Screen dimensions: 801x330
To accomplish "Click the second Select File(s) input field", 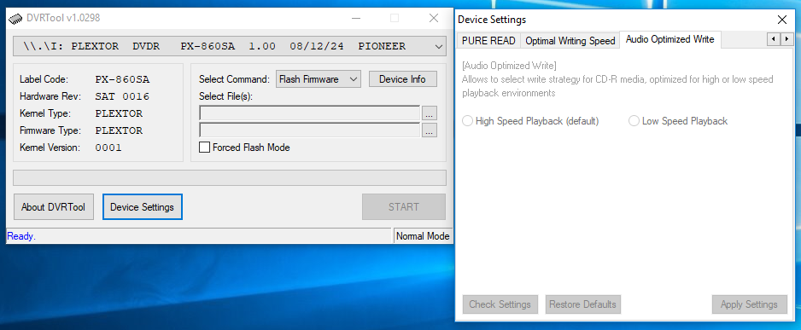I will (310, 130).
